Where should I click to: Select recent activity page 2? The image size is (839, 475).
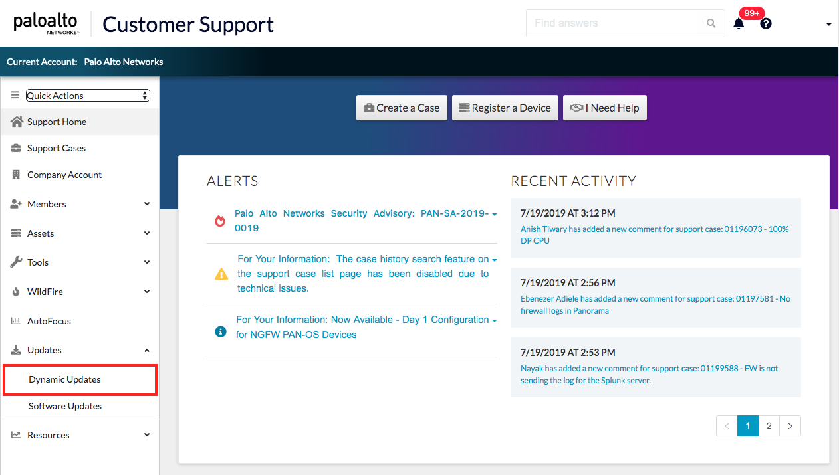[769, 426]
